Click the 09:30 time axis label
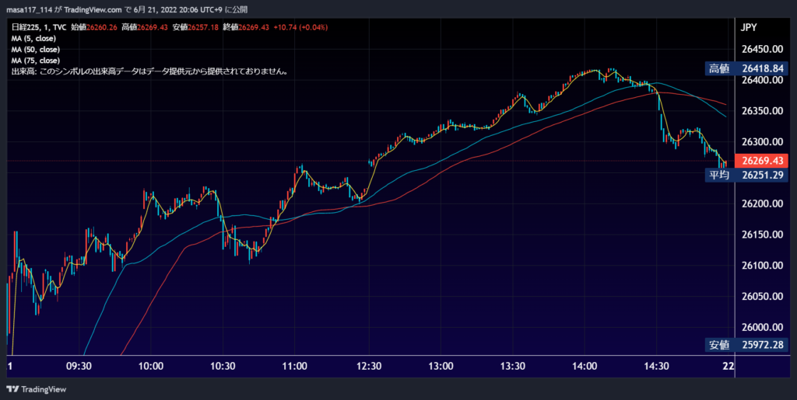The height and width of the screenshot is (400, 797). [79, 367]
